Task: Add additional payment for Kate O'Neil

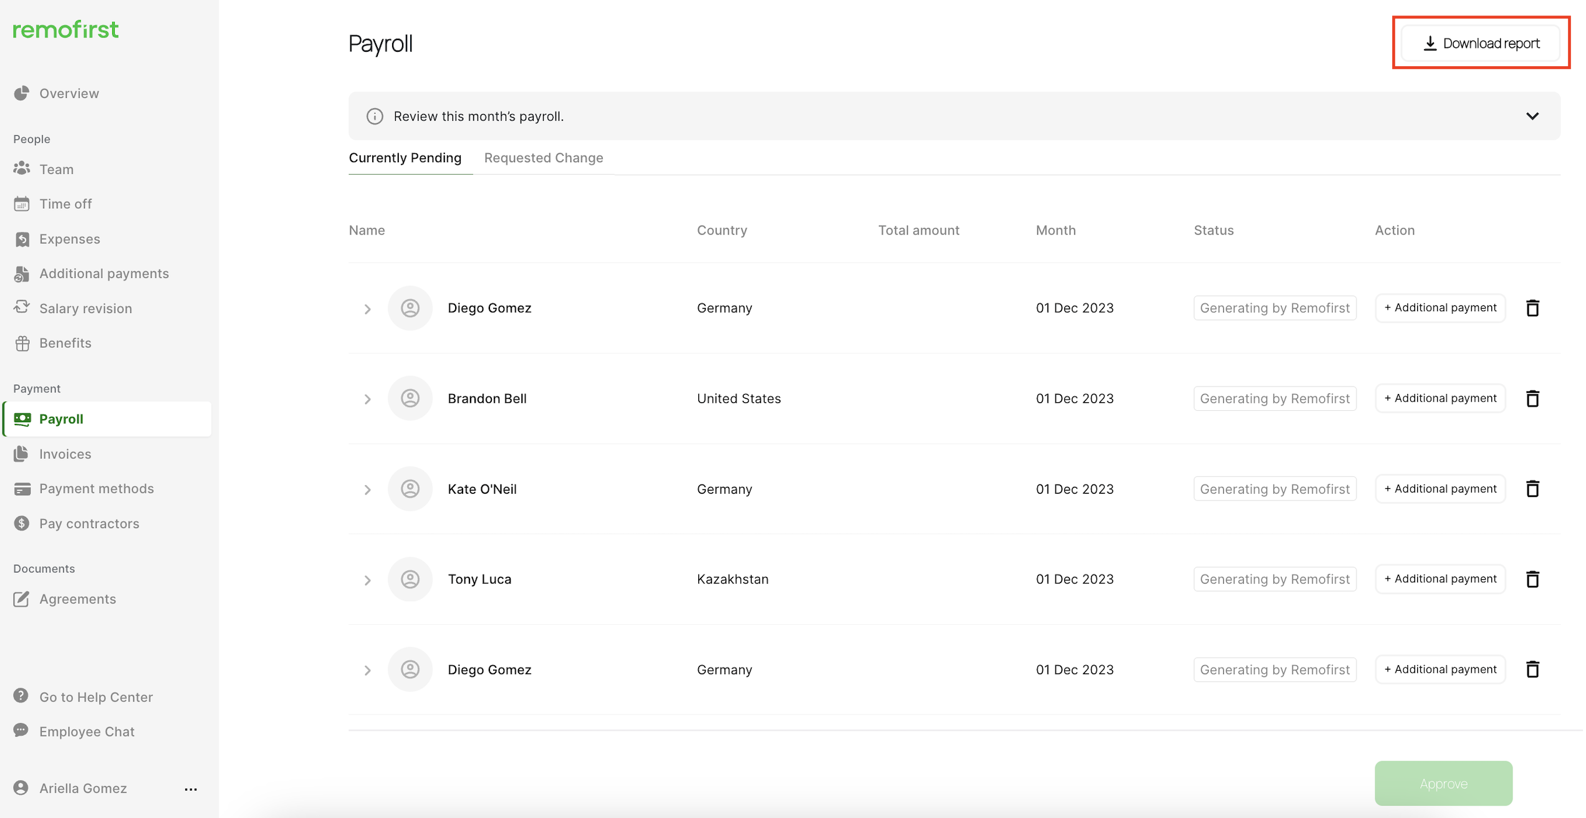Action: coord(1439,489)
